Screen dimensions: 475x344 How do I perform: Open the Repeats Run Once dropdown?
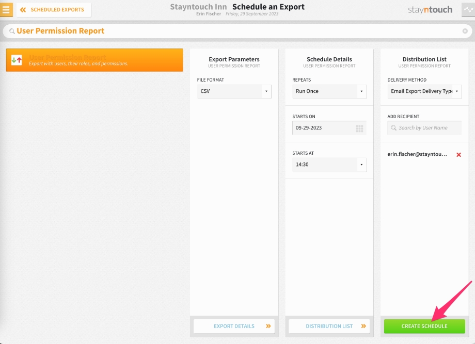[329, 91]
